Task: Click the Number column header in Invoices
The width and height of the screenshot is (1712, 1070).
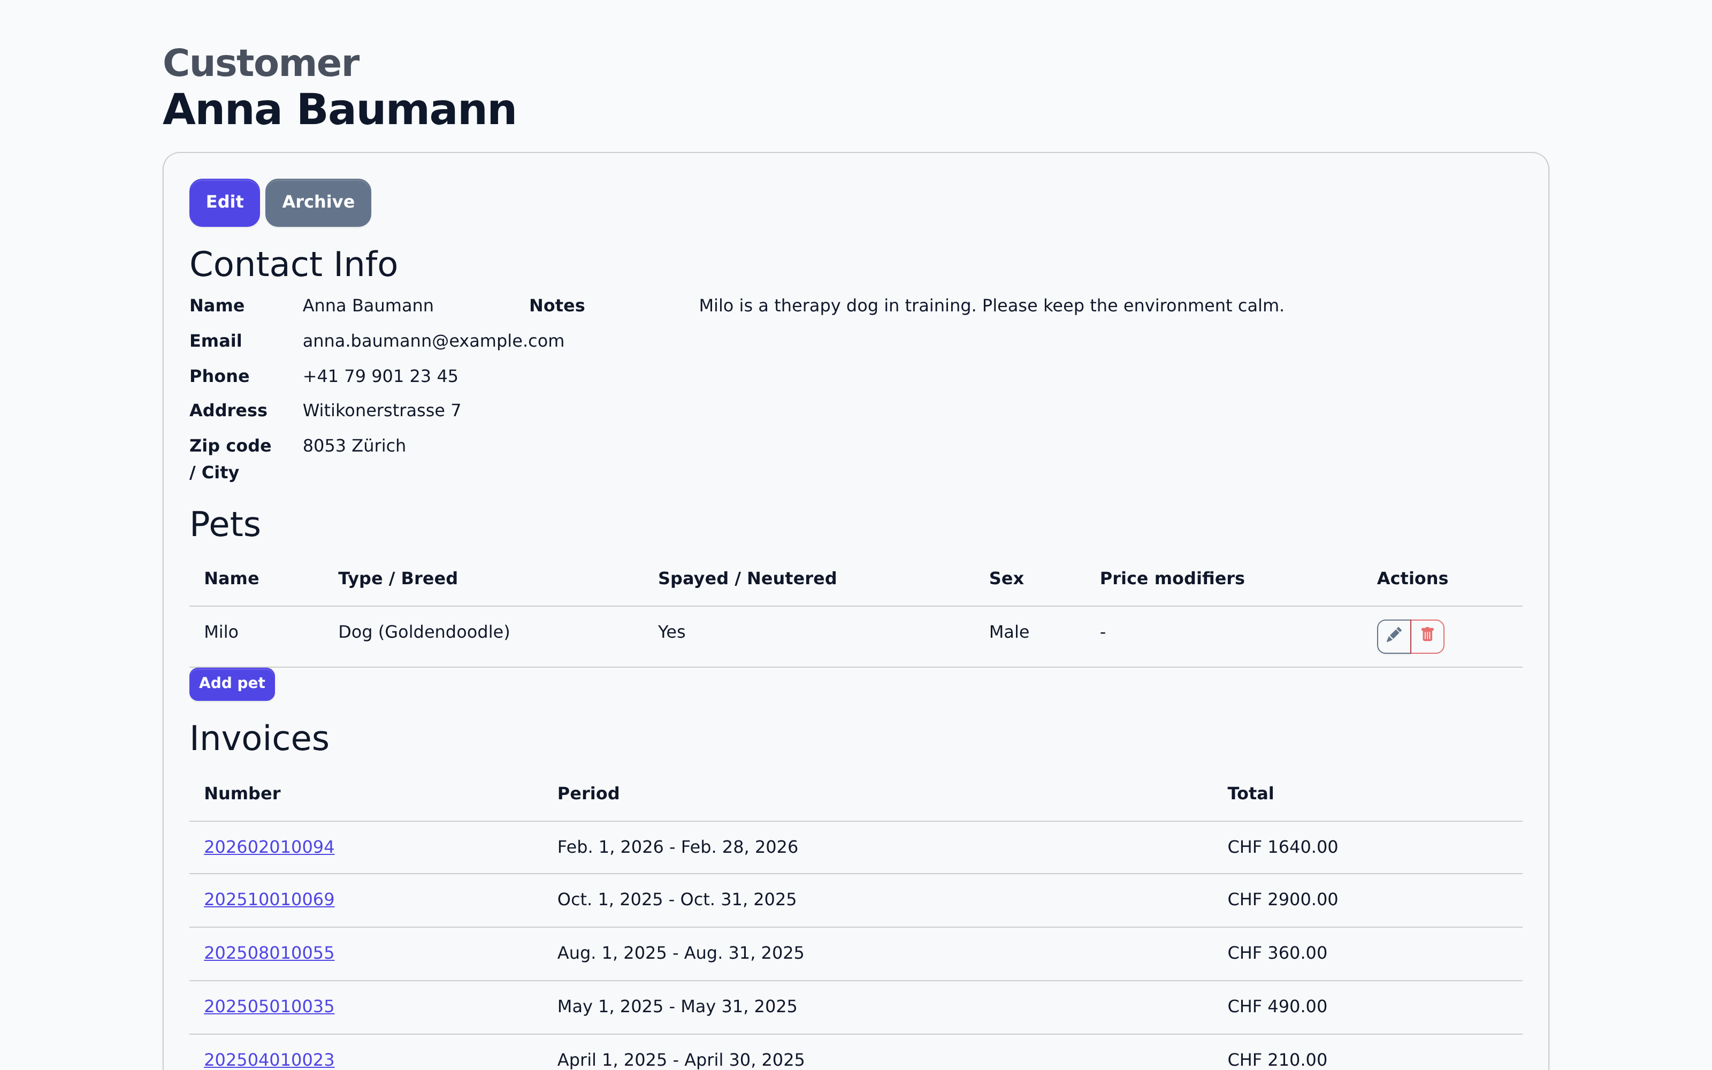Action: click(x=242, y=793)
